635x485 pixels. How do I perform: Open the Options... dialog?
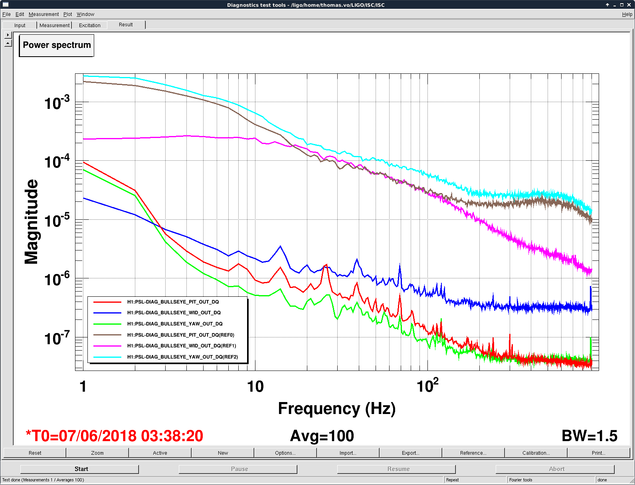(x=285, y=453)
